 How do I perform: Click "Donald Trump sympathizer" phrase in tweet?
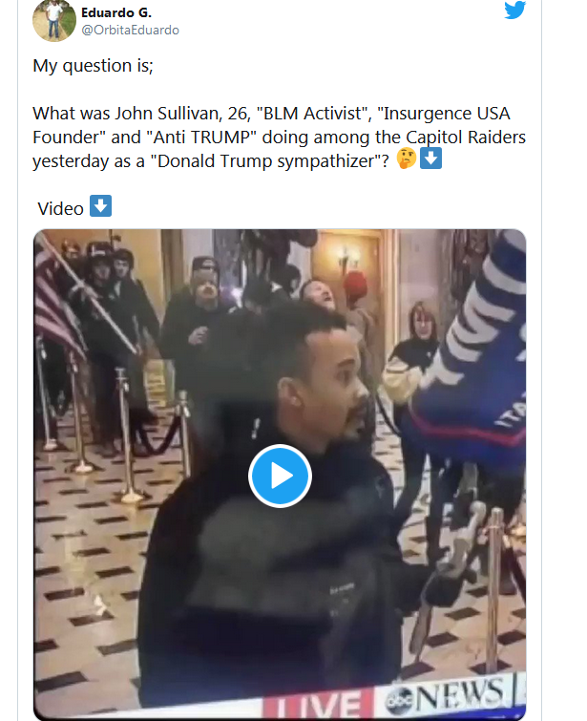coord(266,161)
